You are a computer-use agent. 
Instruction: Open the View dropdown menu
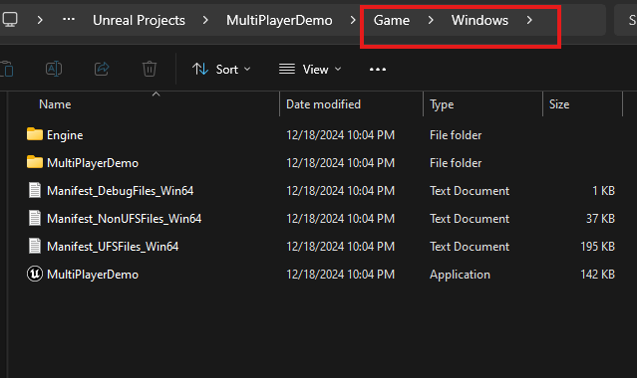(x=310, y=70)
